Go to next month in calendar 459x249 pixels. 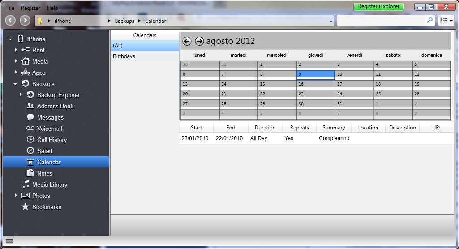click(x=199, y=41)
